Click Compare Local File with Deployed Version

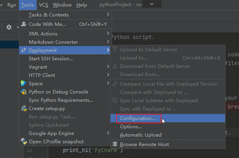point(168,84)
